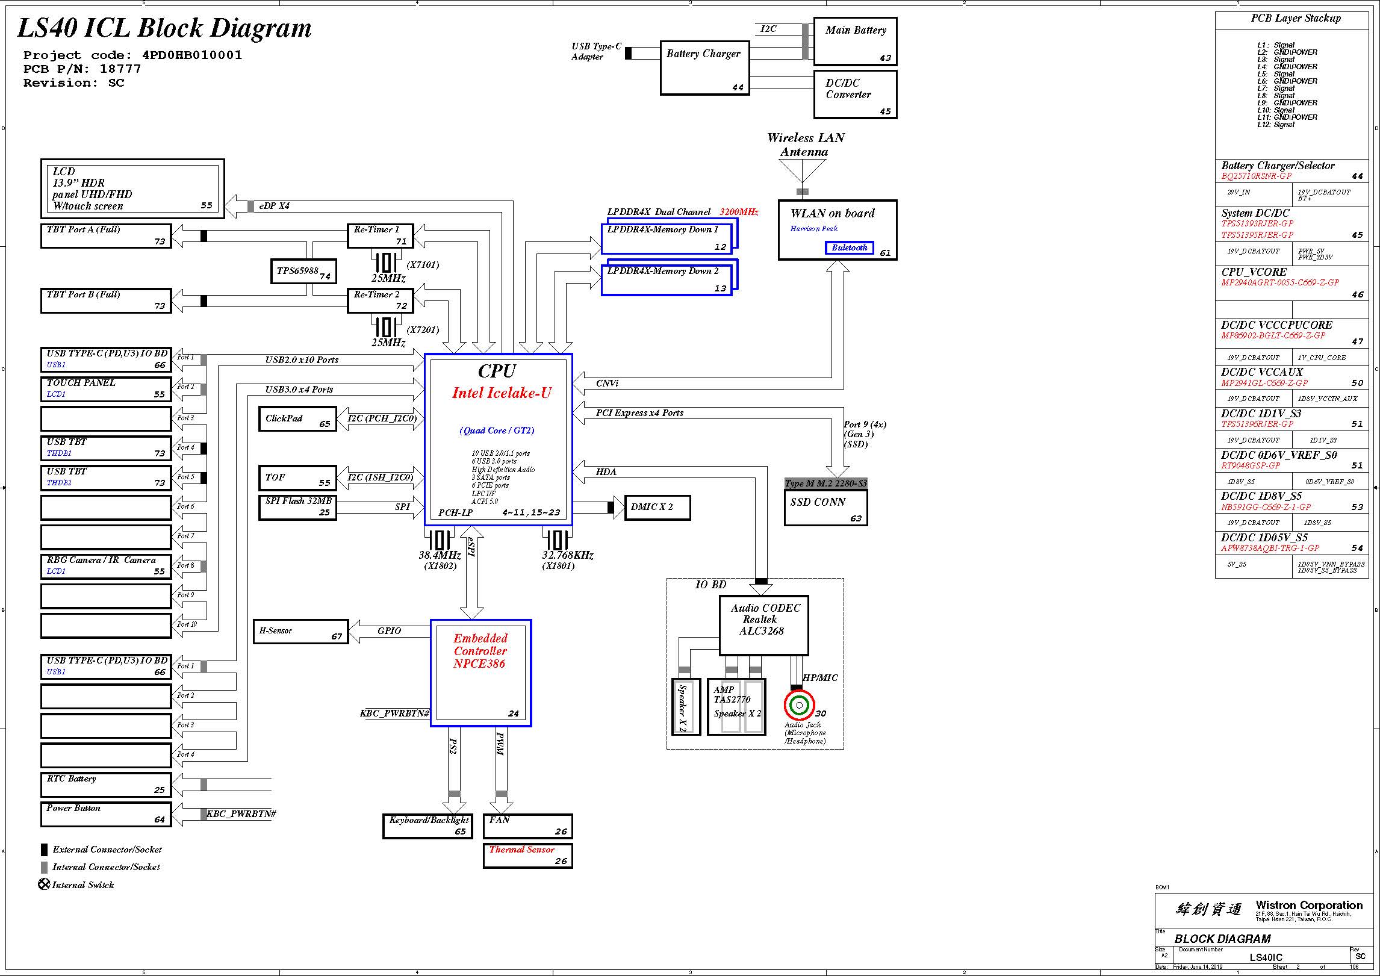Screen dimensions: 1380x976
Task: Click the TPS65988 controller block
Action: point(303,271)
